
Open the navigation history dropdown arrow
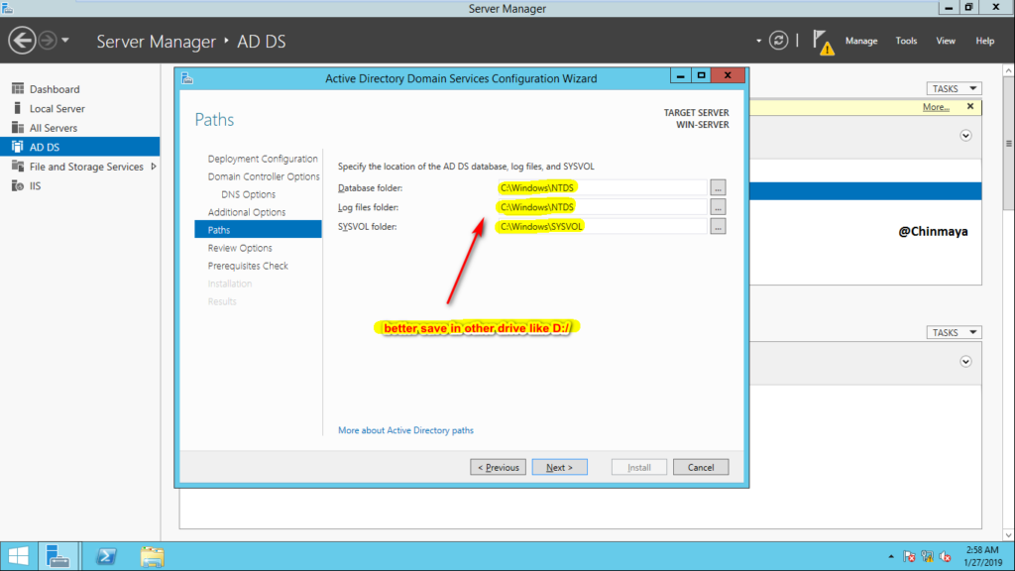coord(65,40)
